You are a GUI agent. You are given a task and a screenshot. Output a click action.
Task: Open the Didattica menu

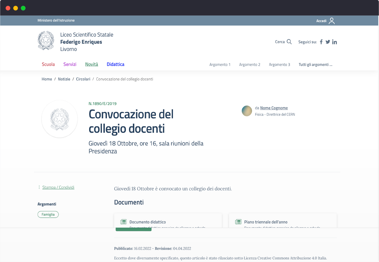click(x=115, y=64)
